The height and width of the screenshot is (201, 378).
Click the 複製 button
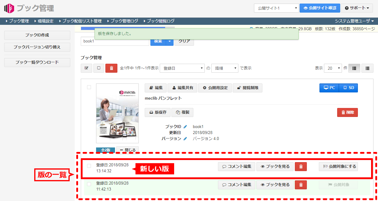pyautogui.click(x=182, y=112)
